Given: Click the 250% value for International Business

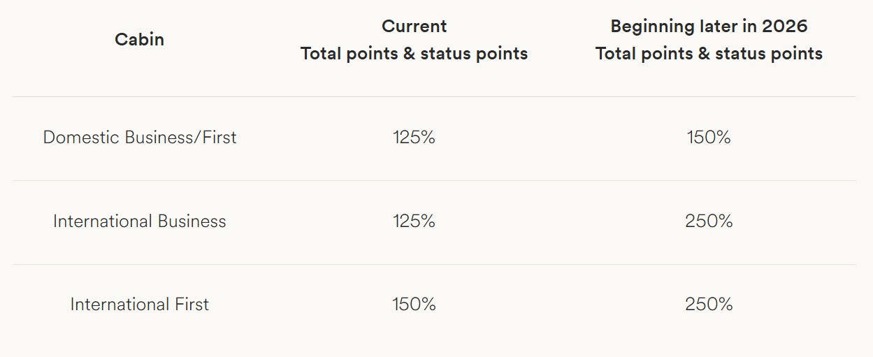Looking at the screenshot, I should [709, 221].
